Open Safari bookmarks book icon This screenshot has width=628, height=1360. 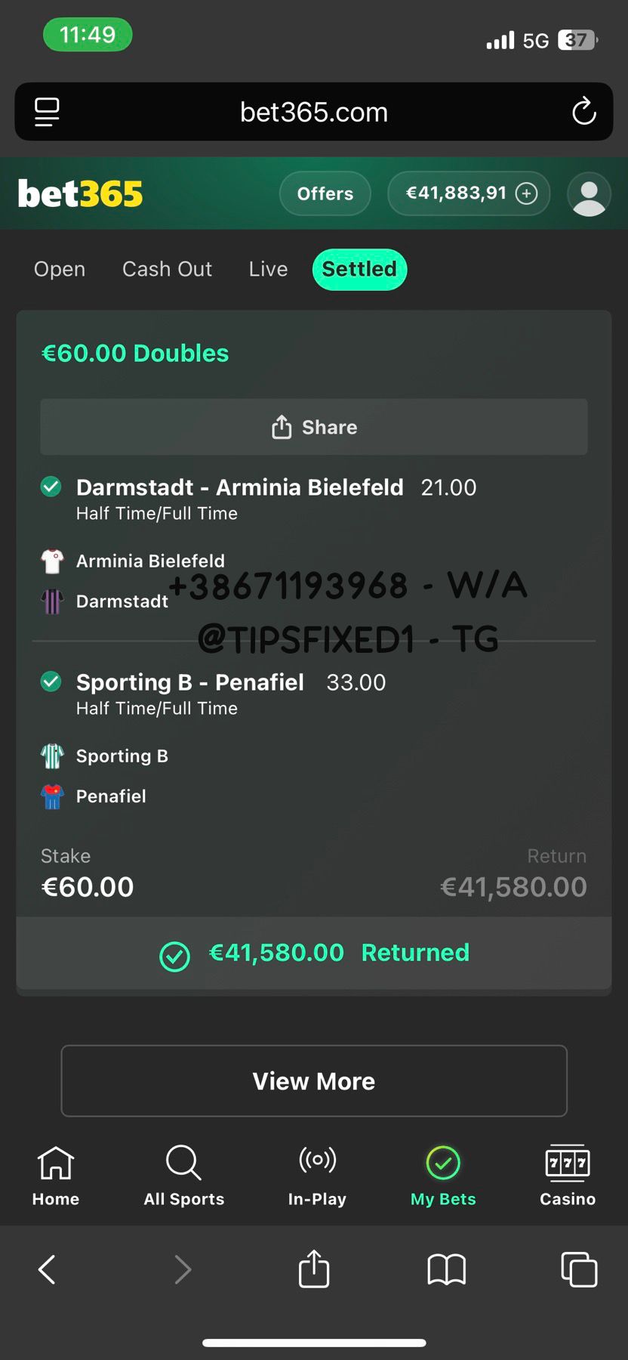coord(446,1269)
